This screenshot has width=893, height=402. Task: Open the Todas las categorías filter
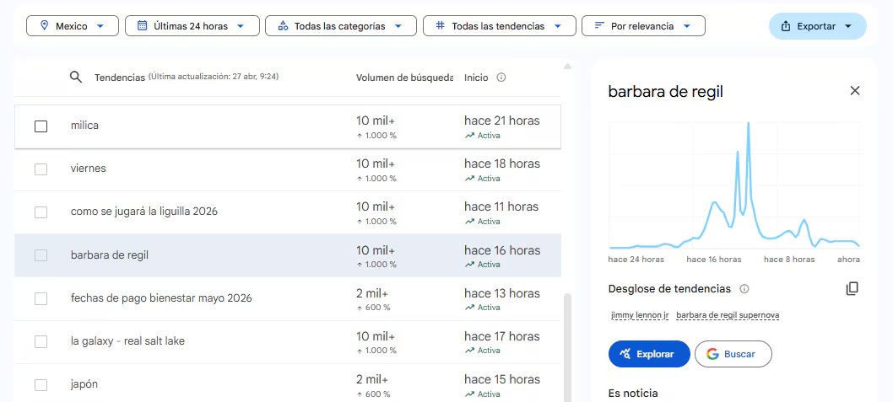pyautogui.click(x=340, y=25)
